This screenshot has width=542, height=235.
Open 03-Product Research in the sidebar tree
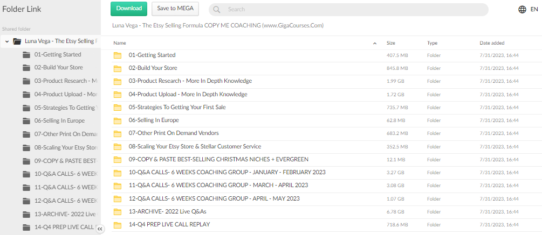pyautogui.click(x=65, y=81)
